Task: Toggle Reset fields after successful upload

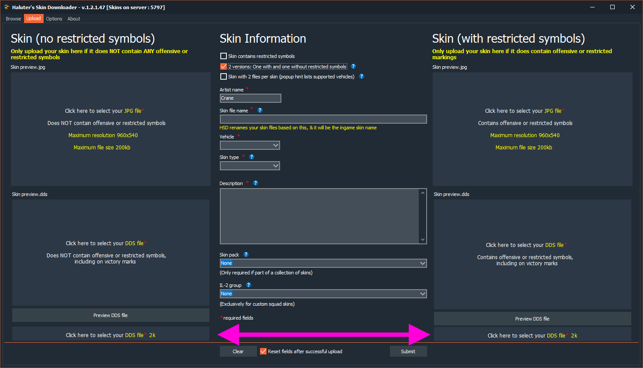Action: click(263, 351)
